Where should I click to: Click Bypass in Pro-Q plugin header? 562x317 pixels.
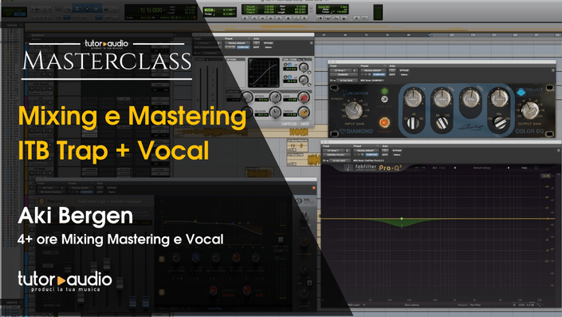tap(397, 150)
